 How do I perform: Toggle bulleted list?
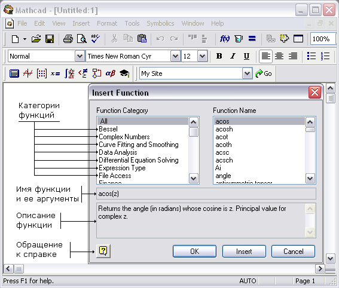(311, 56)
